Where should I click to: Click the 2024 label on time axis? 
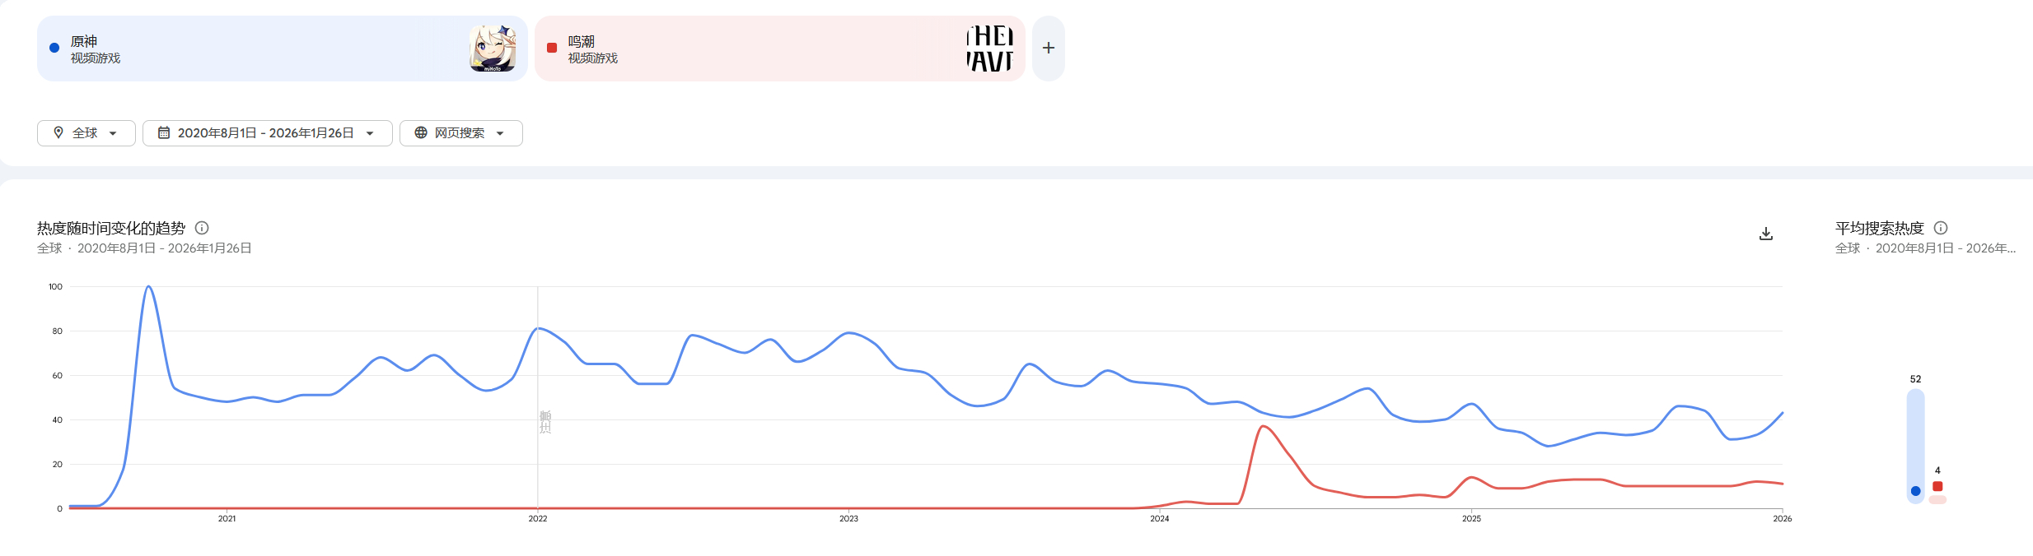click(1160, 518)
